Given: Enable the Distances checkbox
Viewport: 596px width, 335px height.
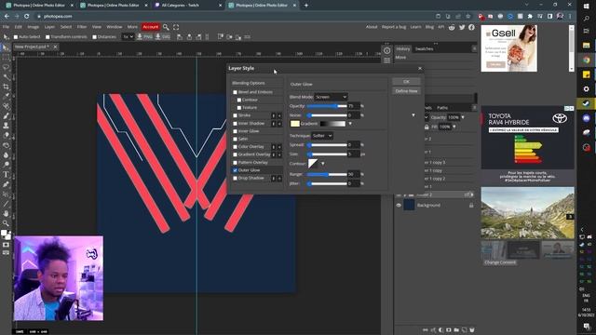Looking at the screenshot, I should (94, 37).
